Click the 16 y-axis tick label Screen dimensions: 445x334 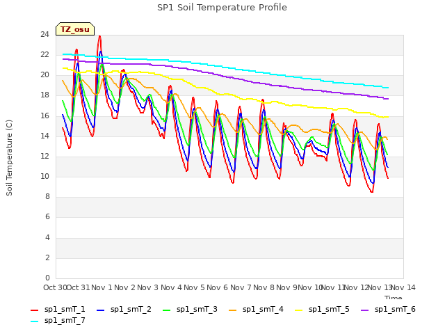click(44, 116)
